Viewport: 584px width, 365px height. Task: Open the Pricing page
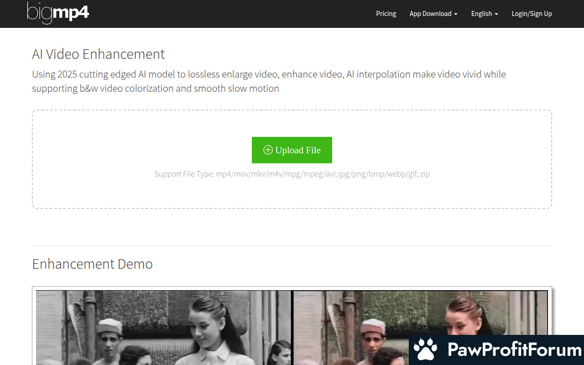click(x=386, y=14)
